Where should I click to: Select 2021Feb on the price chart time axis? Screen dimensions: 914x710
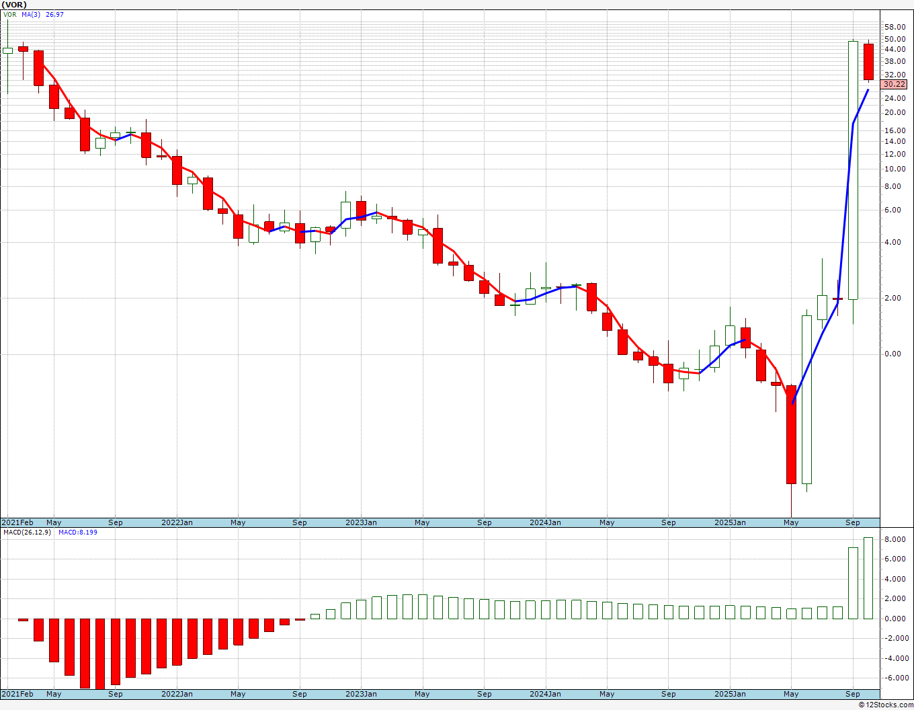click(x=17, y=522)
